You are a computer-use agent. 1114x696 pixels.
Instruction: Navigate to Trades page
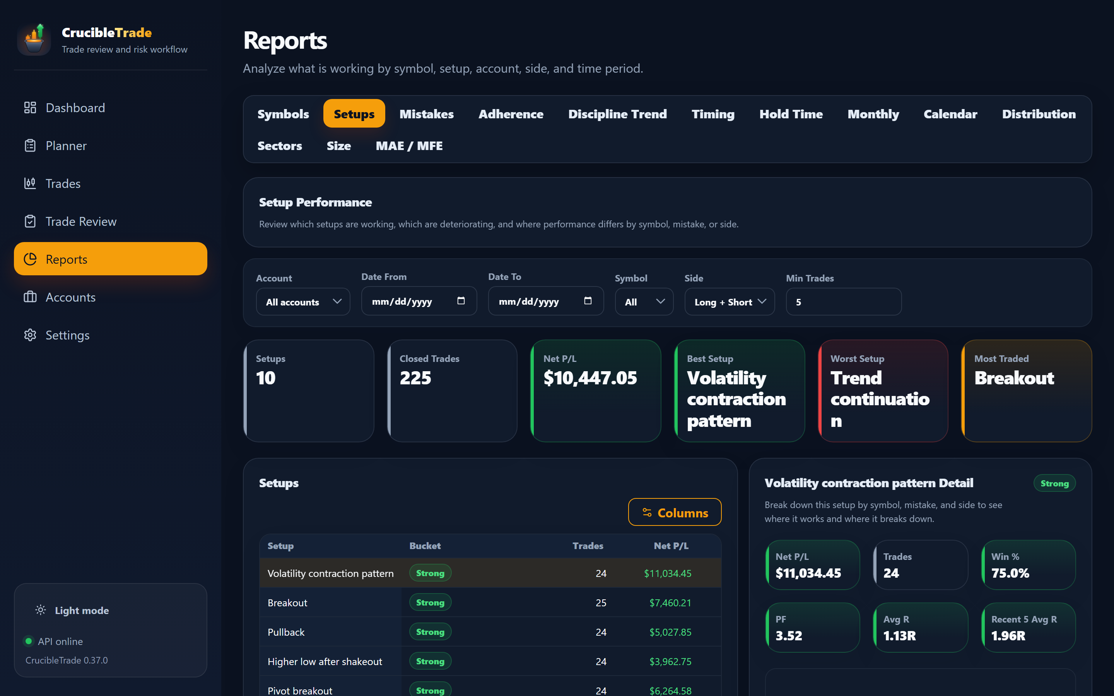click(x=111, y=183)
